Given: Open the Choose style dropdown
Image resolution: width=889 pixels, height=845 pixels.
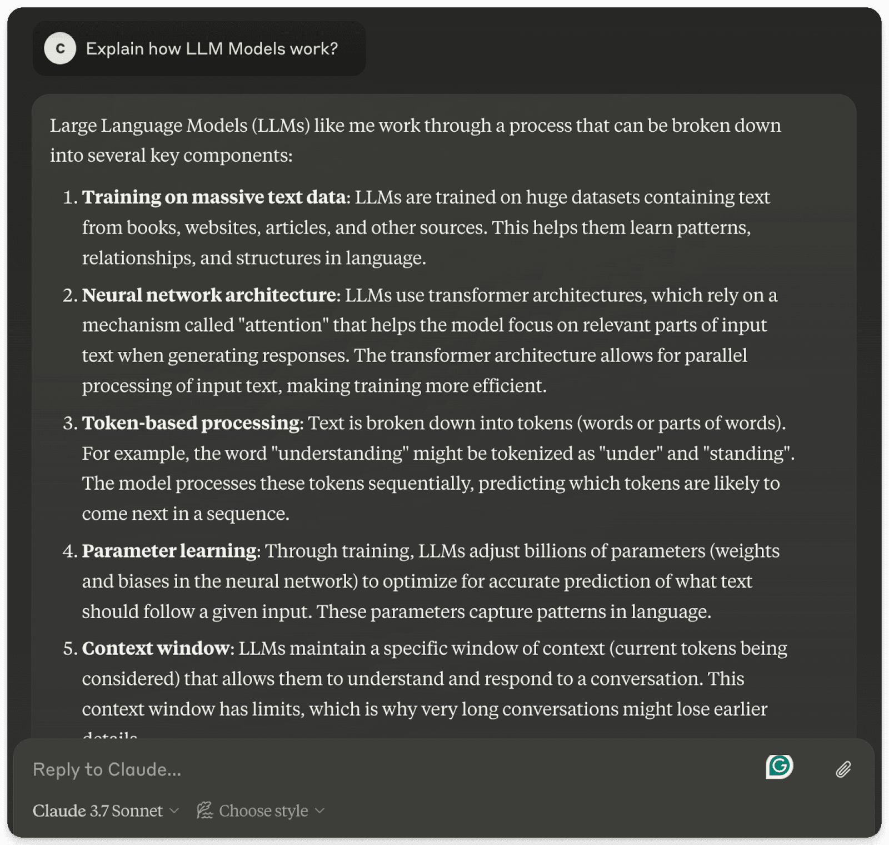Looking at the screenshot, I should (x=263, y=811).
